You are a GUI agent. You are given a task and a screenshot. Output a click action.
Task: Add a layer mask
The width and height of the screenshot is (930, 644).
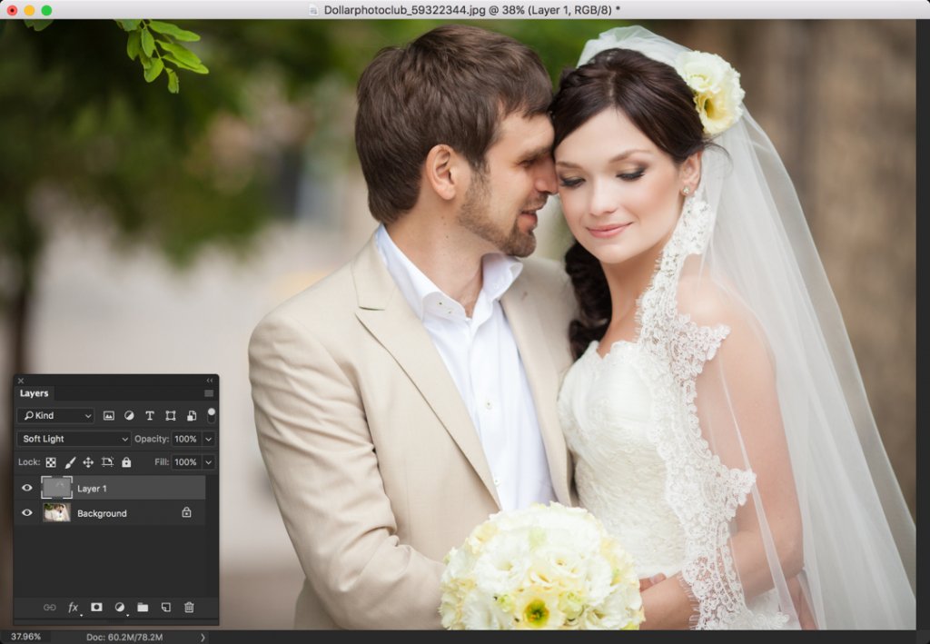(96, 607)
